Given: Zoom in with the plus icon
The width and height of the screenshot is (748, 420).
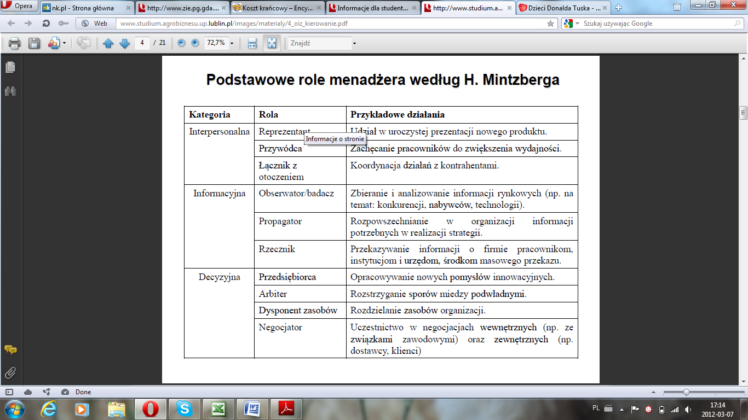Looking at the screenshot, I should click(x=195, y=43).
